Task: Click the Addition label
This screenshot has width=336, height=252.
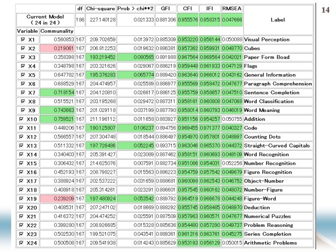Action: pos(255,119)
